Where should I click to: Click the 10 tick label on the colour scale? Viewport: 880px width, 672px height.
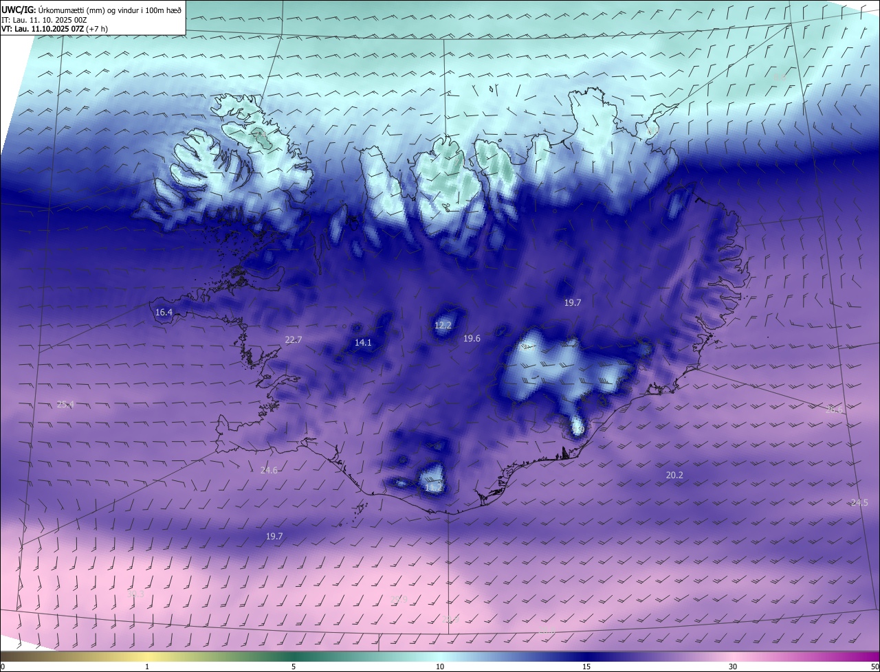click(x=440, y=667)
